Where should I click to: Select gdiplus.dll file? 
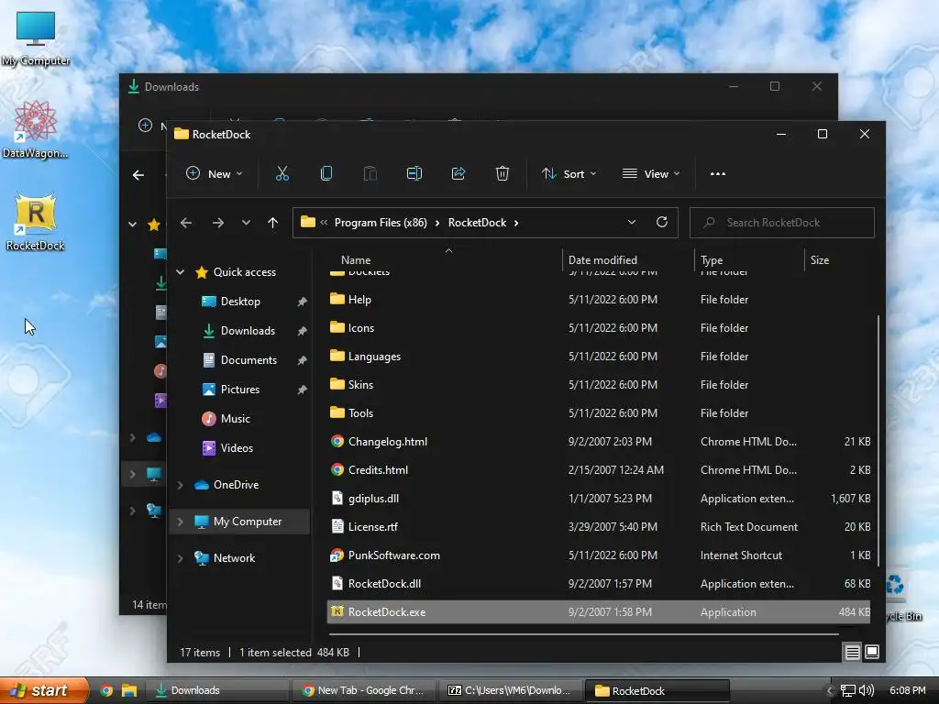[x=599, y=499]
